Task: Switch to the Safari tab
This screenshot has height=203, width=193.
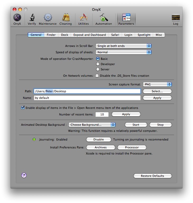Action: [x=115, y=35]
